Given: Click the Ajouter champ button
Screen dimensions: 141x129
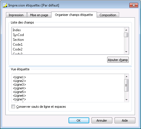Looking at the screenshot, I should coord(118,60).
